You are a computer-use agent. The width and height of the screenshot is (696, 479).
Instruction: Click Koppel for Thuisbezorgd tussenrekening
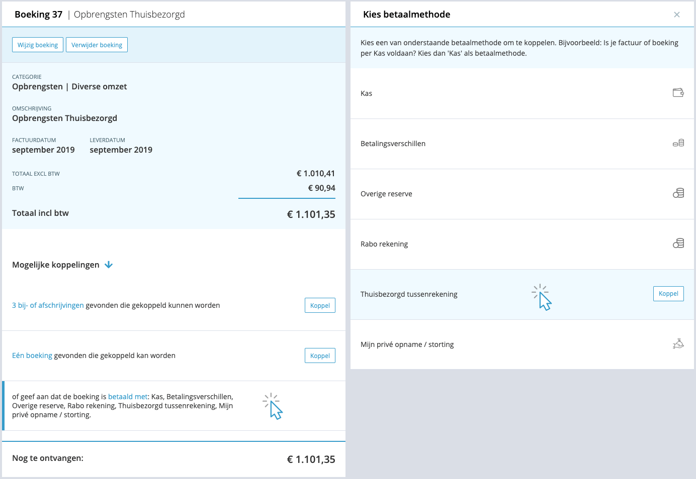pos(668,294)
